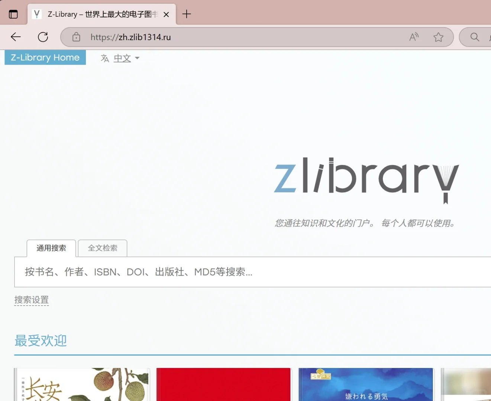
Task: Add this page to favorites star
Action: tap(439, 37)
